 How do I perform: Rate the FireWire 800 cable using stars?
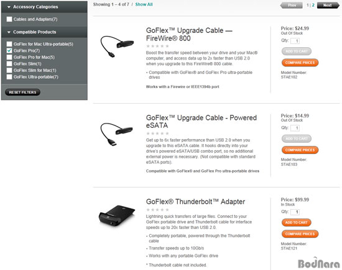point(158,46)
